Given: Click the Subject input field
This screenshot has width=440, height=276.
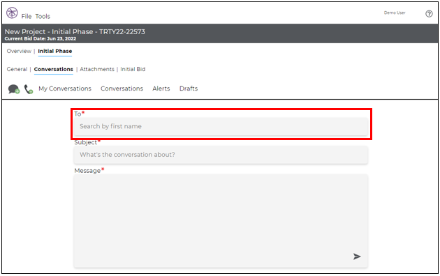Looking at the screenshot, I should point(221,155).
